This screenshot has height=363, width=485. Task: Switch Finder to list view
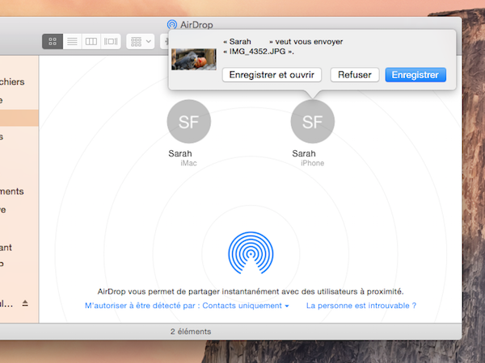click(x=73, y=41)
